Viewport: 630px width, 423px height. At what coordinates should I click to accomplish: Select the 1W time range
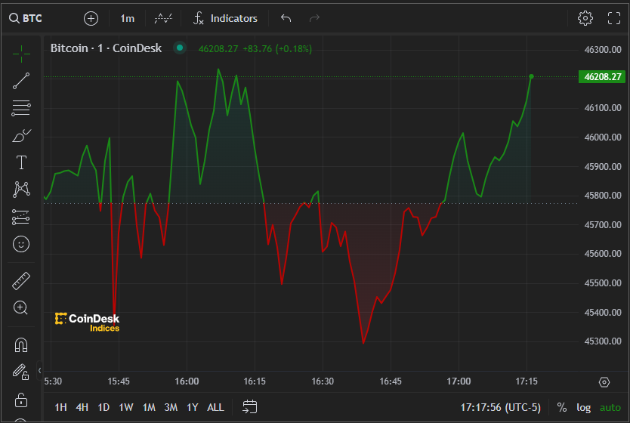(125, 407)
